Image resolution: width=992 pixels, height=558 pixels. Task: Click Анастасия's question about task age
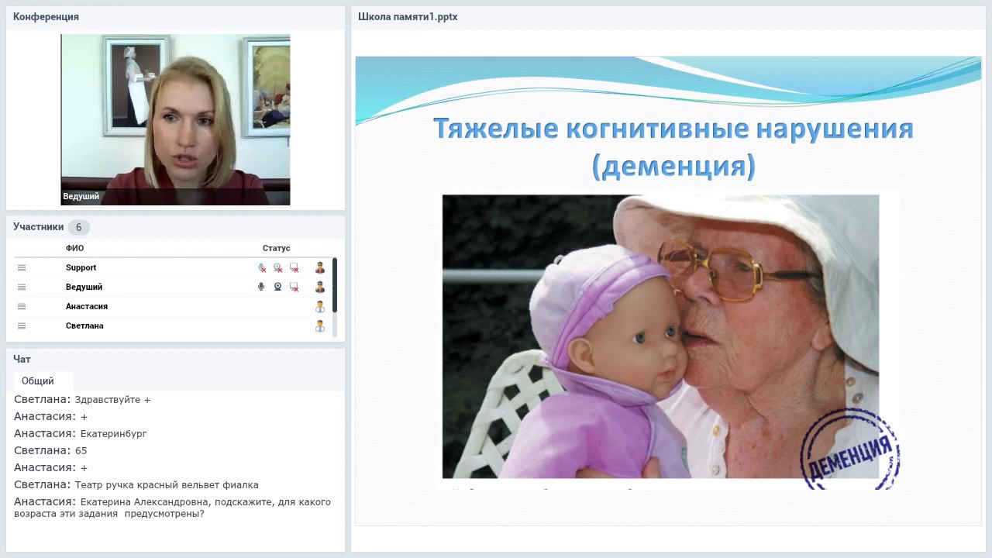pyautogui.click(x=172, y=508)
